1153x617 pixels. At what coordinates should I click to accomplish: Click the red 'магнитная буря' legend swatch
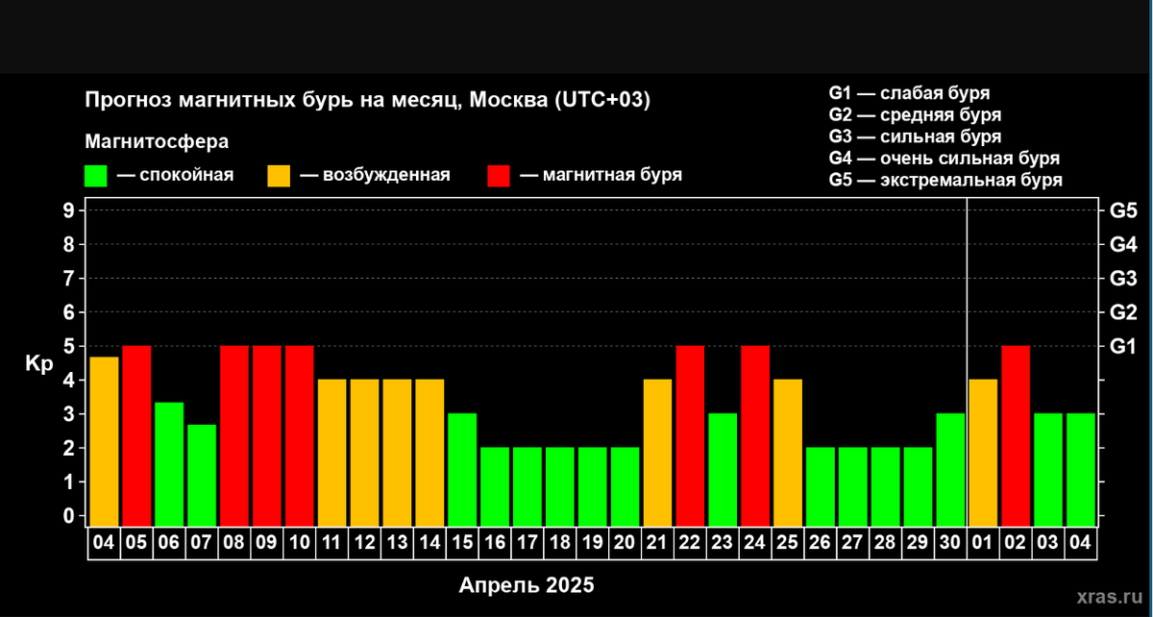coord(500,176)
